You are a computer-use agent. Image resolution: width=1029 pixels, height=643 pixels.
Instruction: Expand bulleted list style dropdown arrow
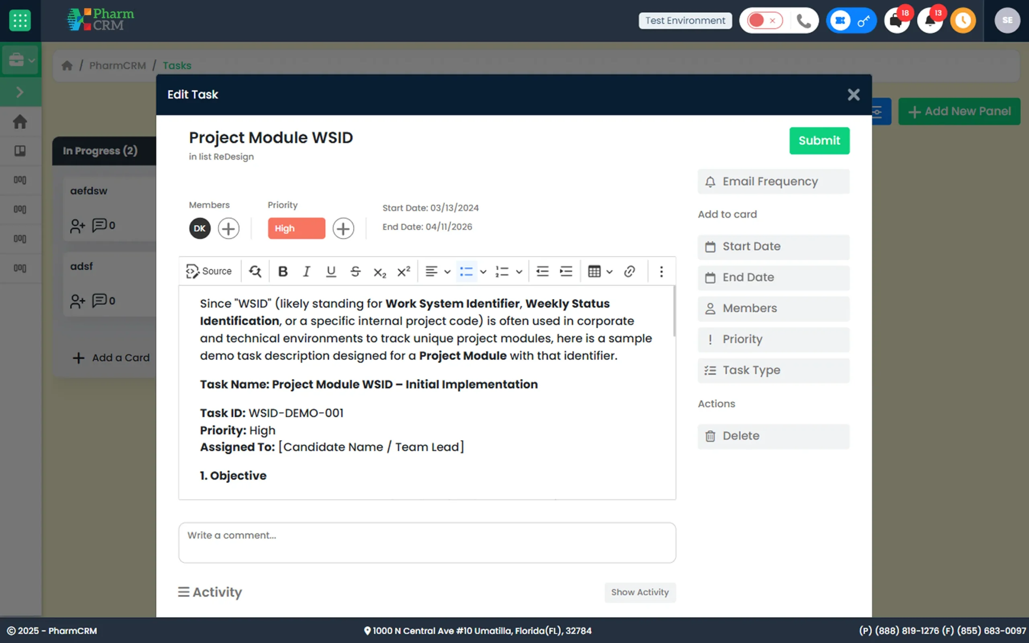(x=483, y=271)
